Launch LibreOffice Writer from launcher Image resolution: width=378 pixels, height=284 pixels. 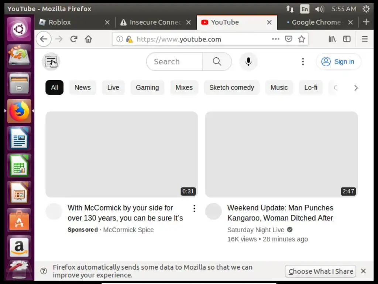19,138
